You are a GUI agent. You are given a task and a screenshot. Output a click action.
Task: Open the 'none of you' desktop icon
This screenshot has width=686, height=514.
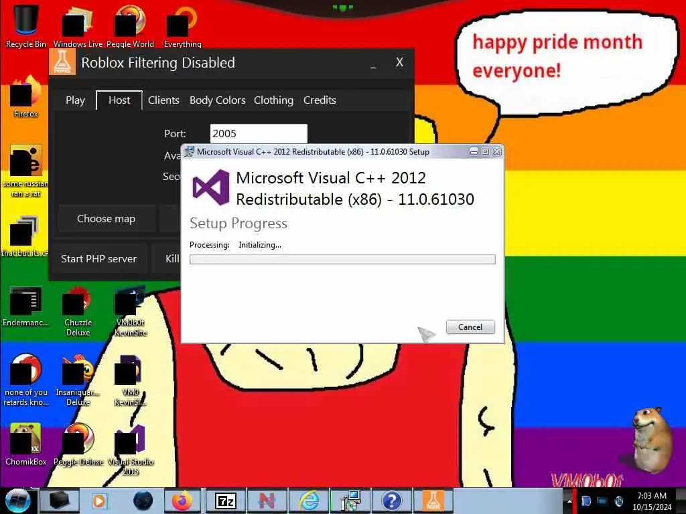pos(26,380)
